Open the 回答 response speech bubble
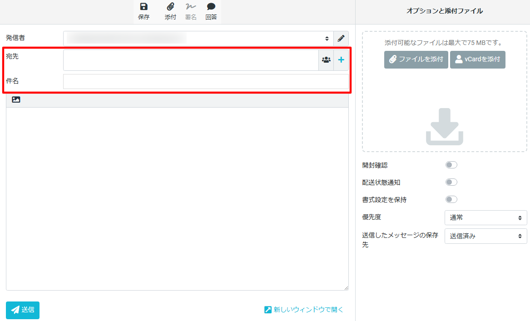The image size is (530, 321). tap(211, 11)
